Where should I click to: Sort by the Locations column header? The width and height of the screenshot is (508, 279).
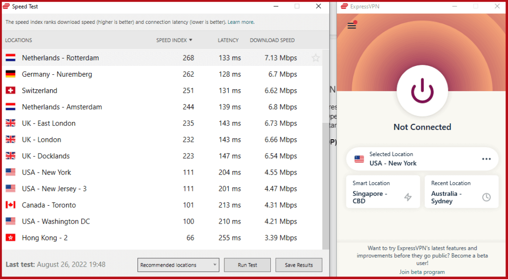(18, 40)
